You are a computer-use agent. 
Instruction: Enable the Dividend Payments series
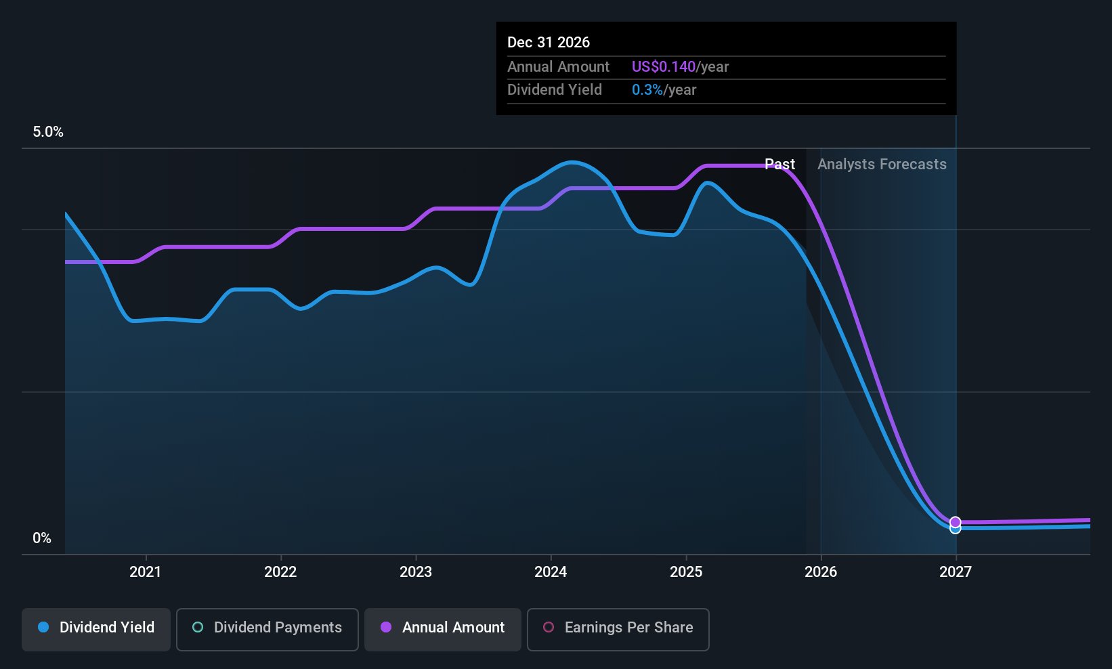coord(268,630)
